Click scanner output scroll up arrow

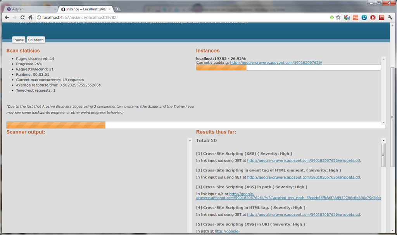pyautogui.click(x=190, y=140)
